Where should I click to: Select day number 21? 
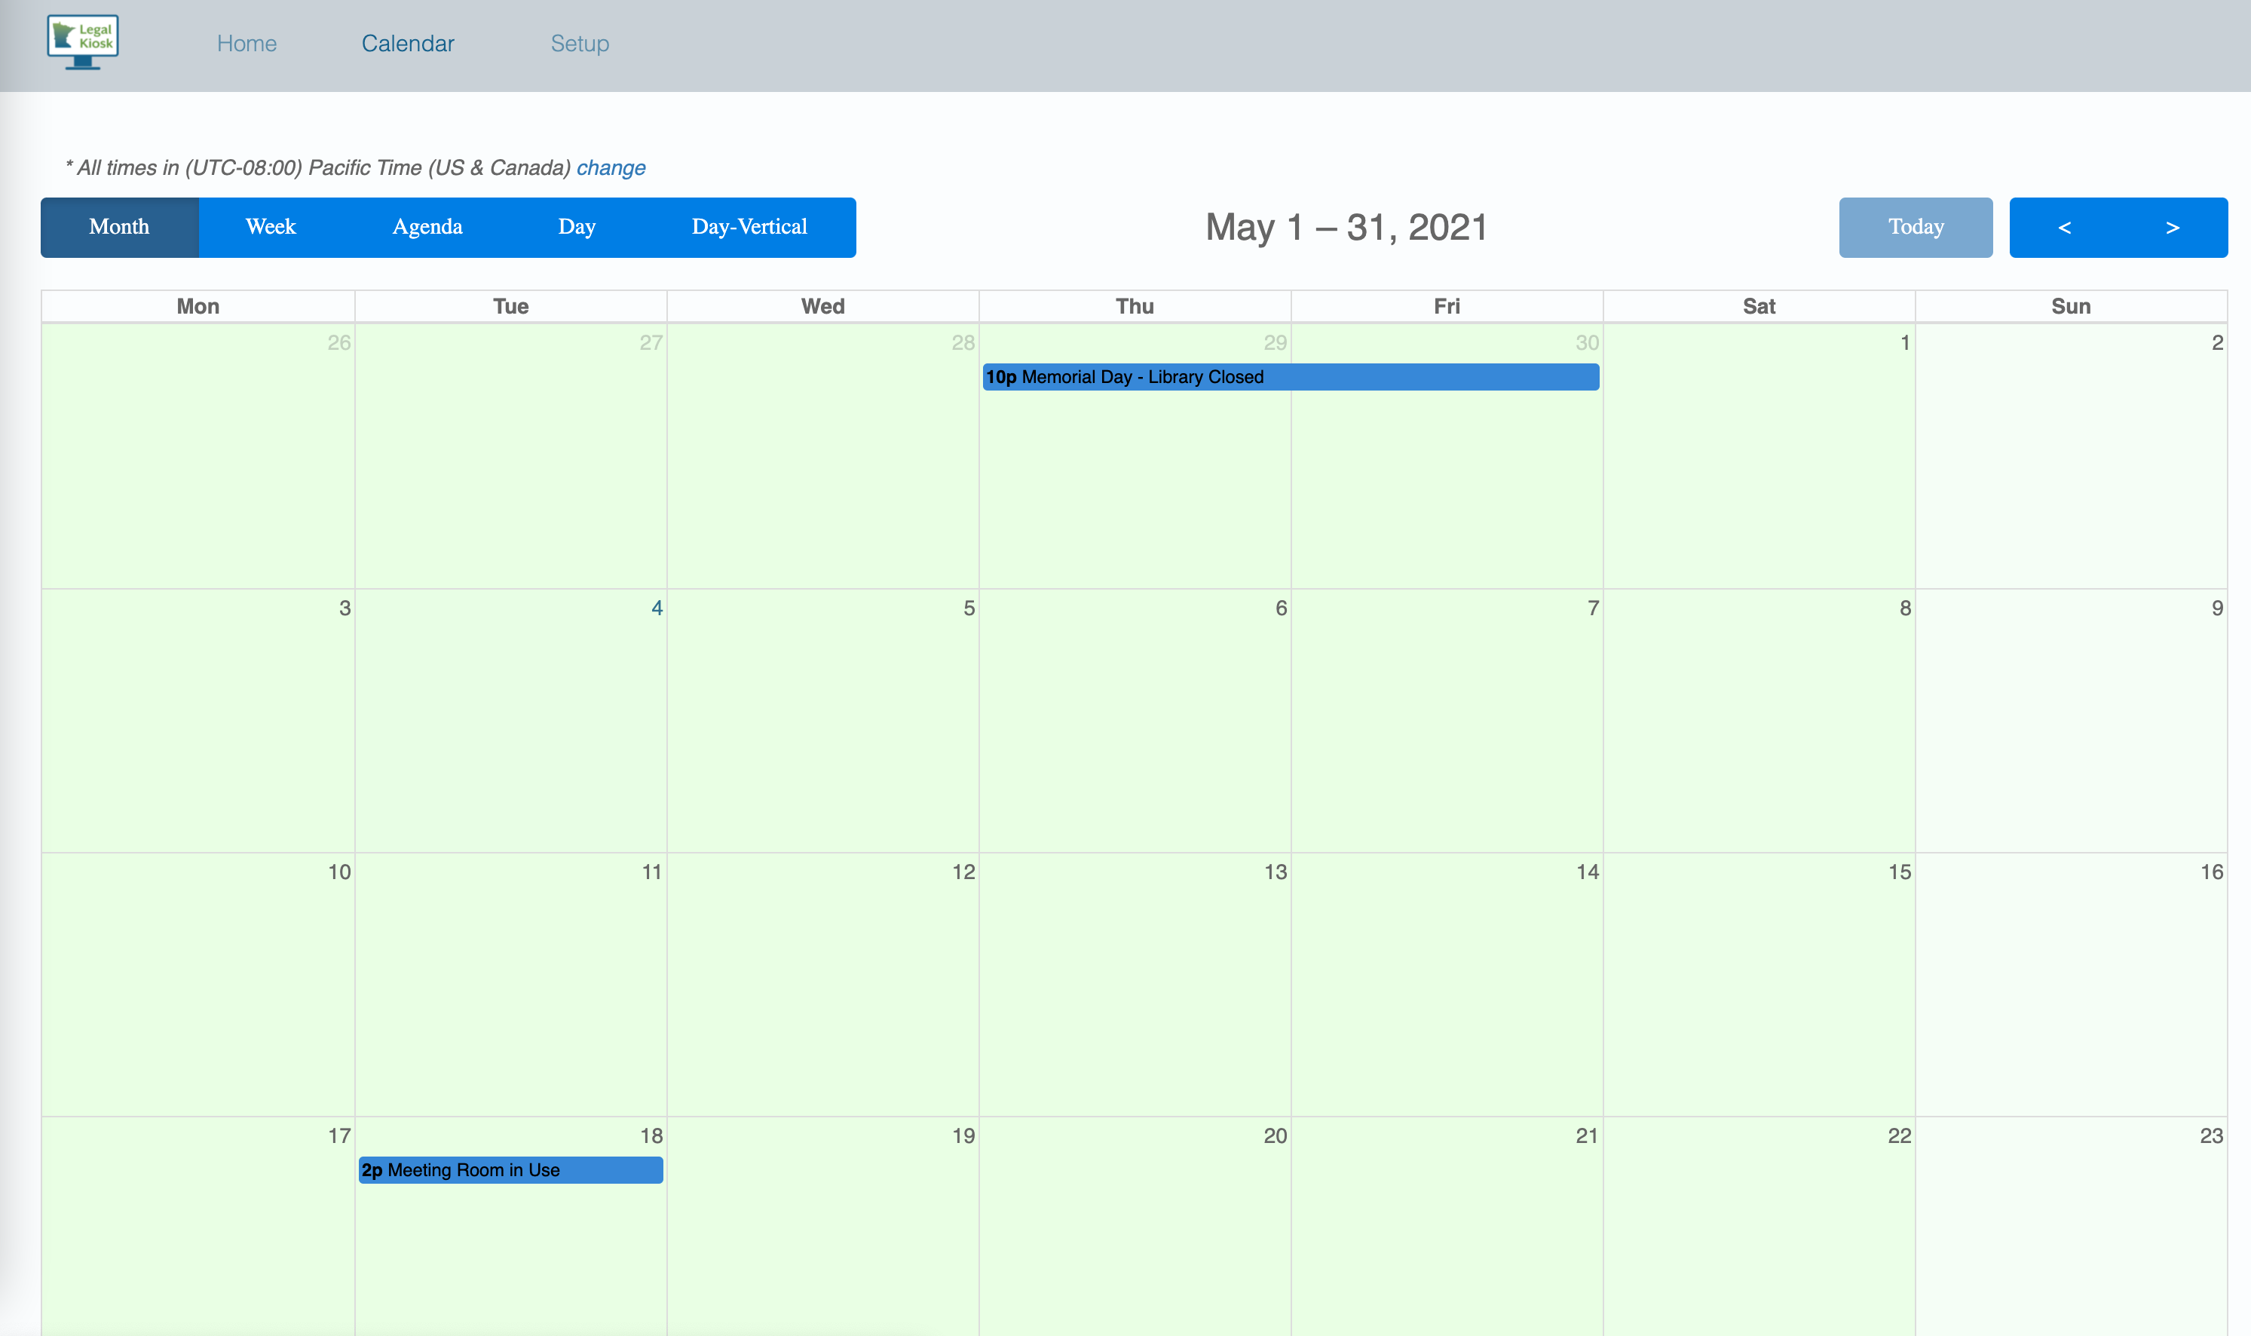click(x=1587, y=1135)
